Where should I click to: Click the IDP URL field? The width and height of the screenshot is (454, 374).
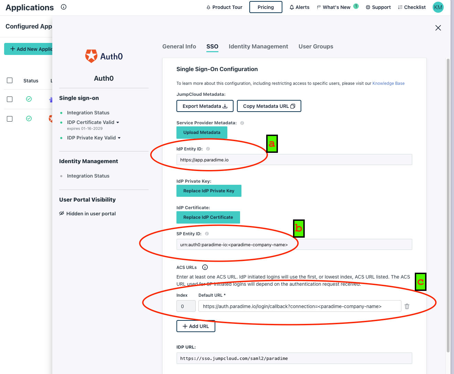294,358
